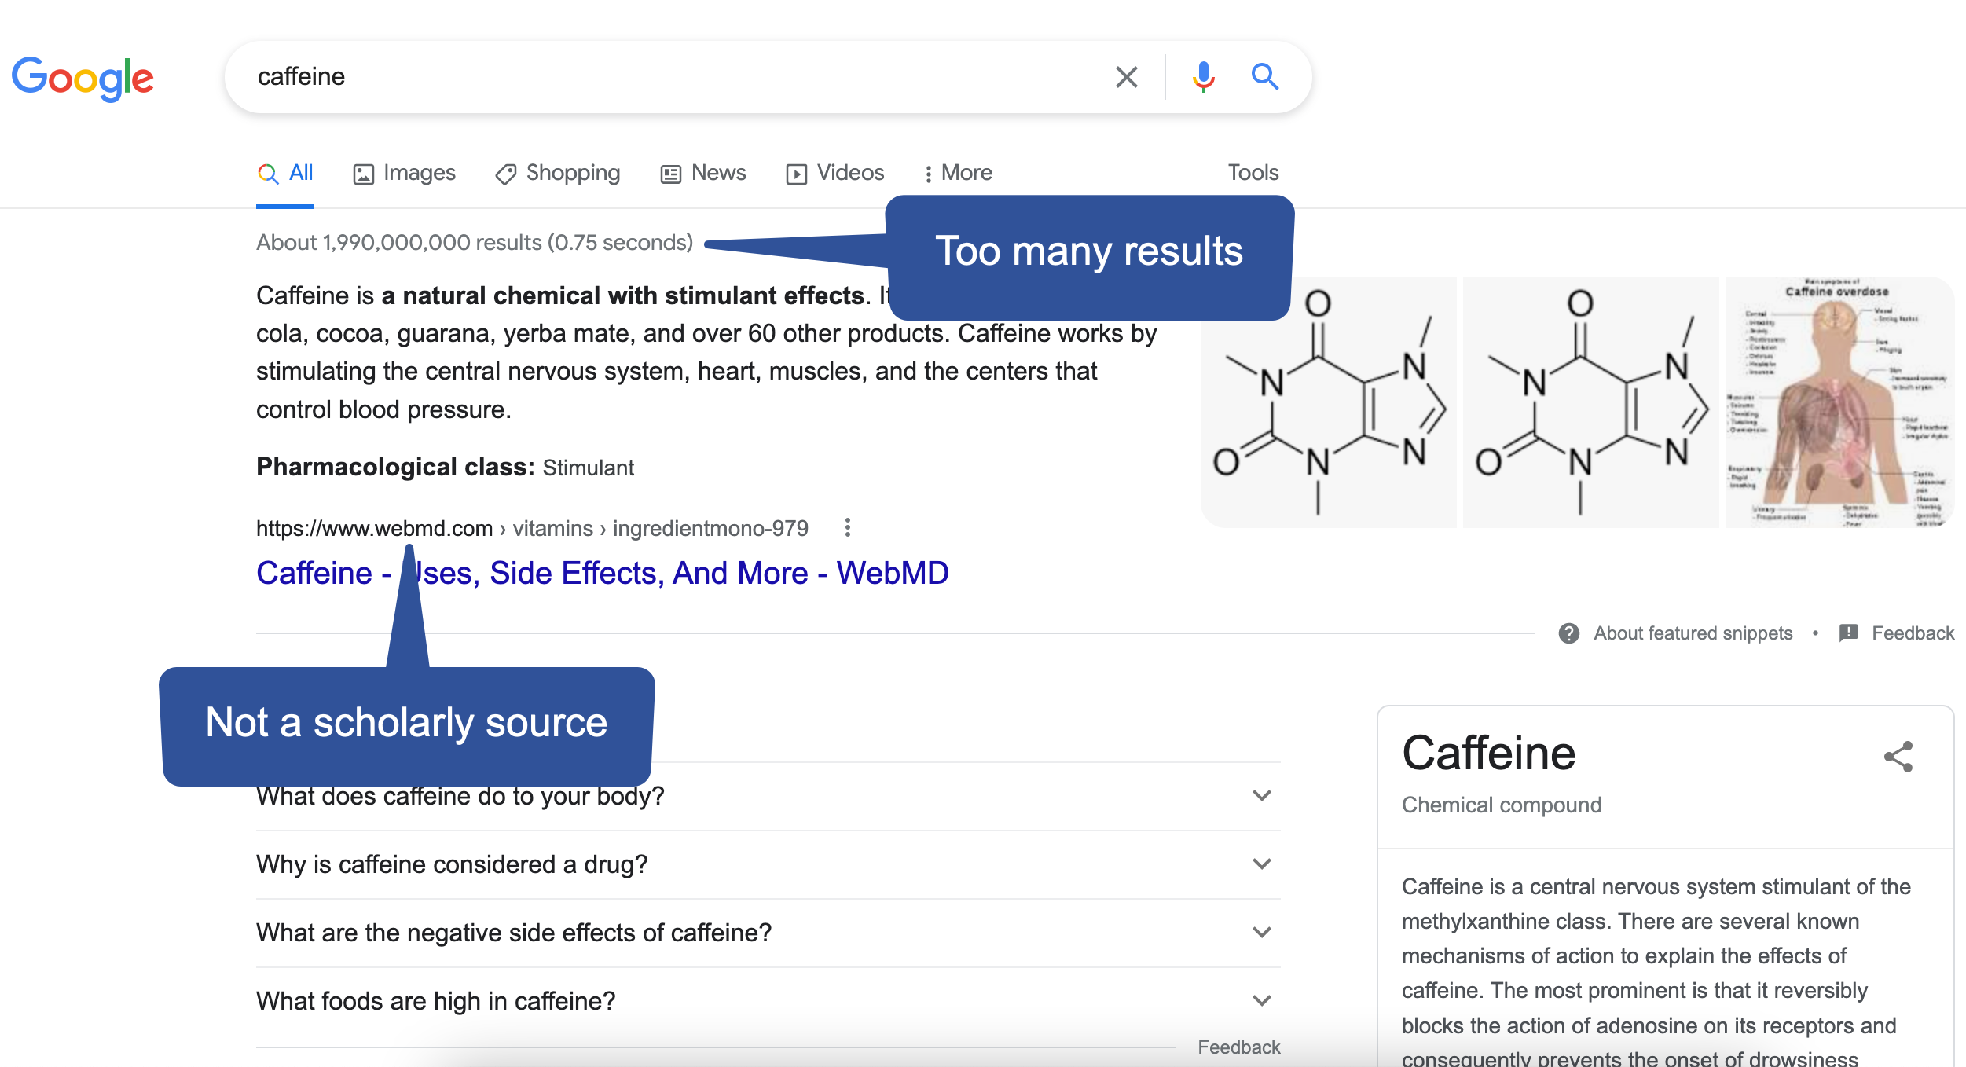Image resolution: width=1966 pixels, height=1067 pixels.
Task: Click the Images tab icon
Action: click(363, 172)
